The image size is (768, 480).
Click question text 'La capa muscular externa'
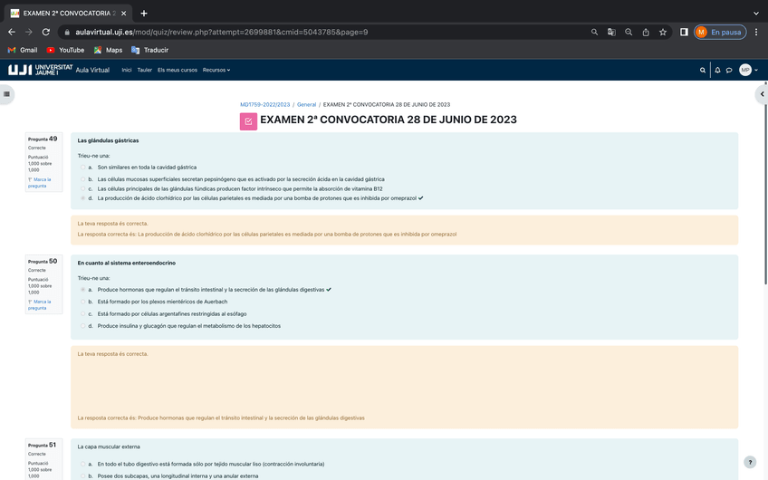109,446
